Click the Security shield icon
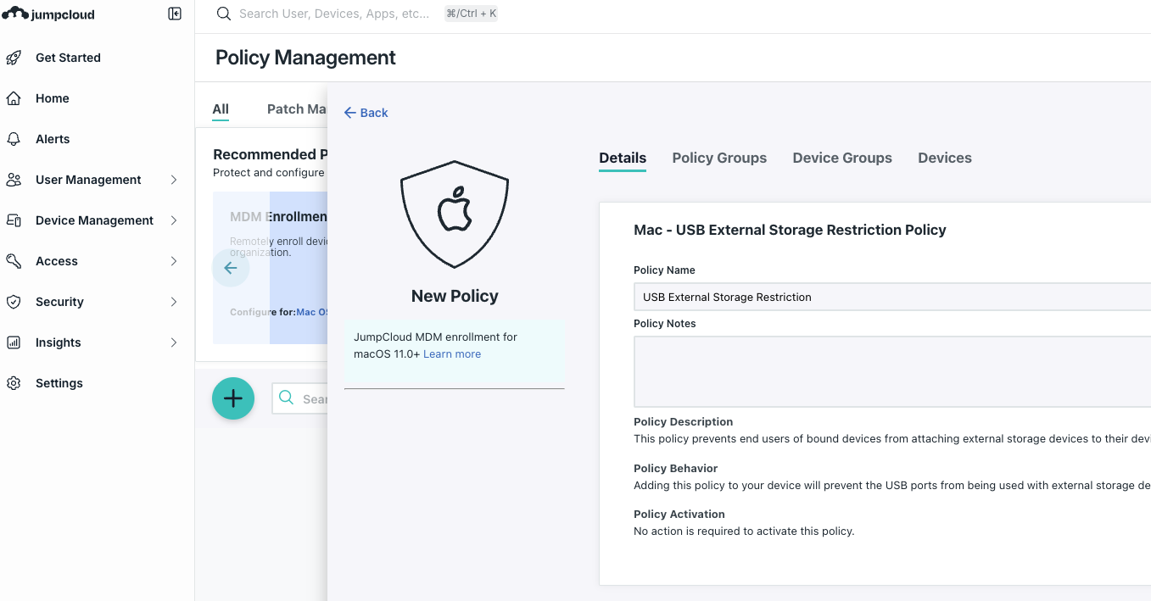This screenshot has height=601, width=1151. point(14,302)
